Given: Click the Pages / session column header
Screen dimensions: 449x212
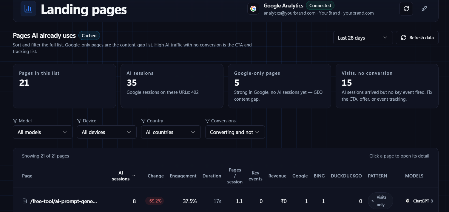Looking at the screenshot, I should [x=235, y=176].
